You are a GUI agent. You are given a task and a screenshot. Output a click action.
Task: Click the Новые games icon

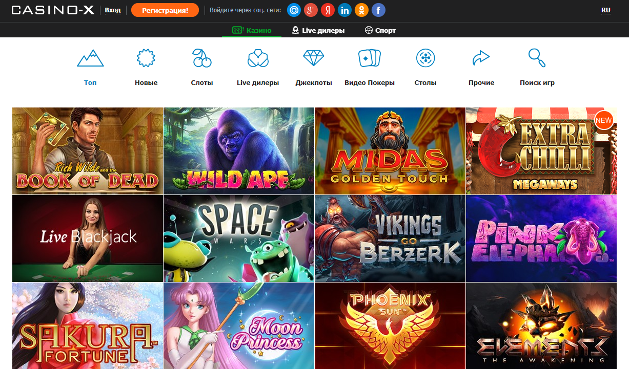pos(146,58)
